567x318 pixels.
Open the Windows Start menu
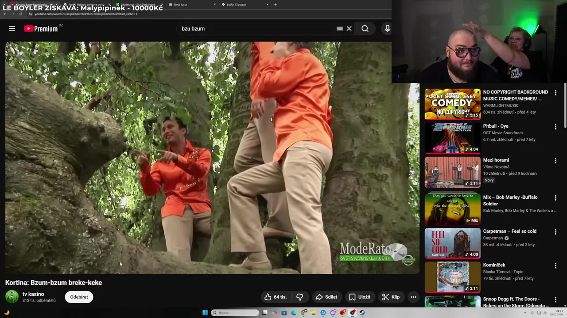point(205,313)
